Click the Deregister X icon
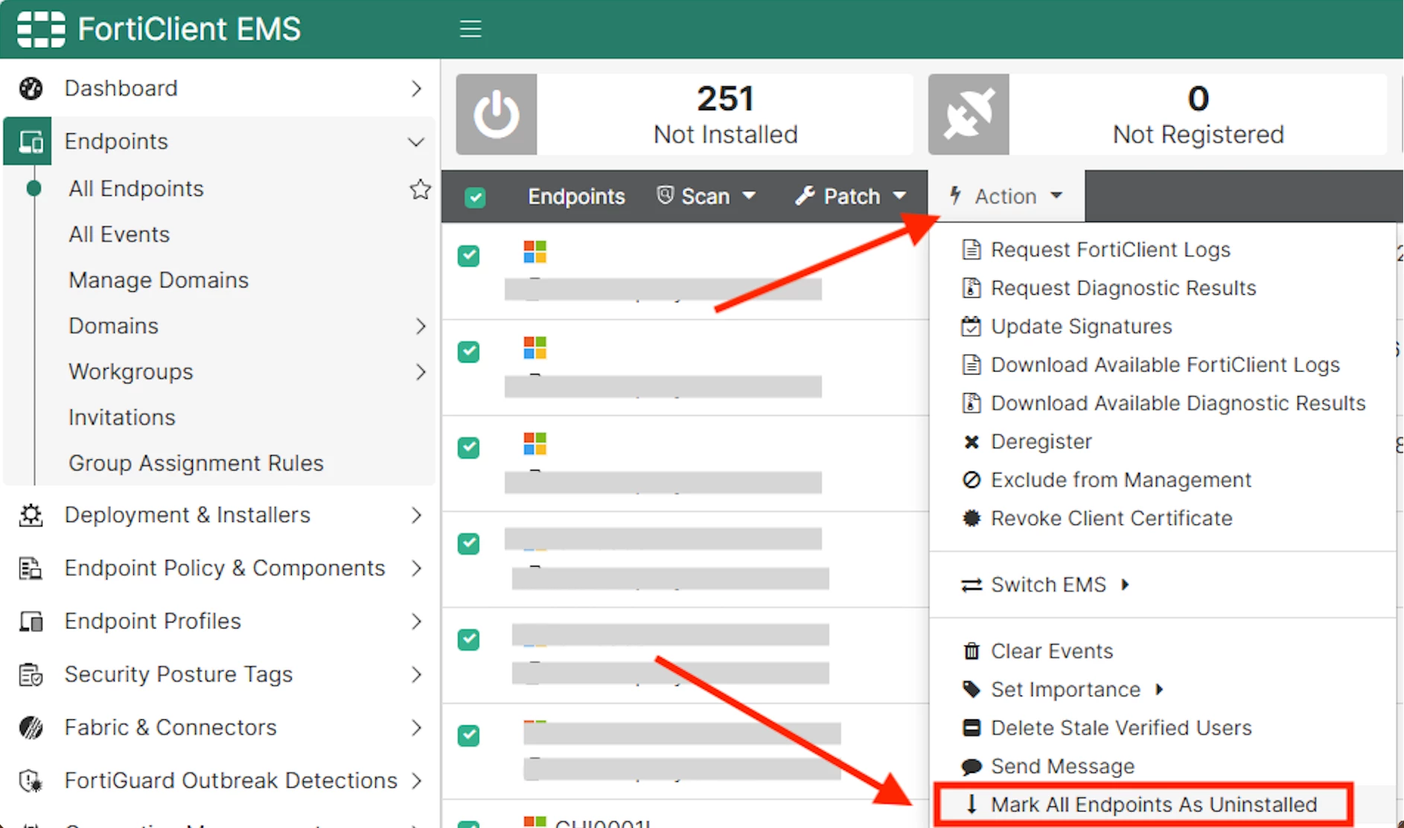The height and width of the screenshot is (828, 1404). point(971,442)
